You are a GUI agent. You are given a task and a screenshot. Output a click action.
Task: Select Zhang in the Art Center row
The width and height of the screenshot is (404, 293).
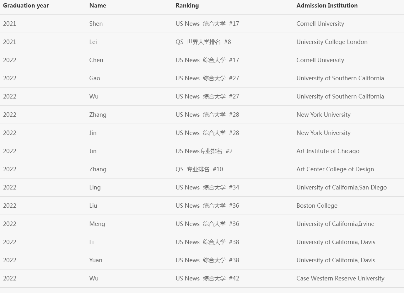(x=98, y=169)
